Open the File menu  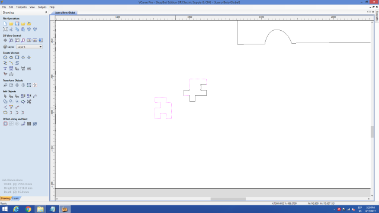(4, 7)
